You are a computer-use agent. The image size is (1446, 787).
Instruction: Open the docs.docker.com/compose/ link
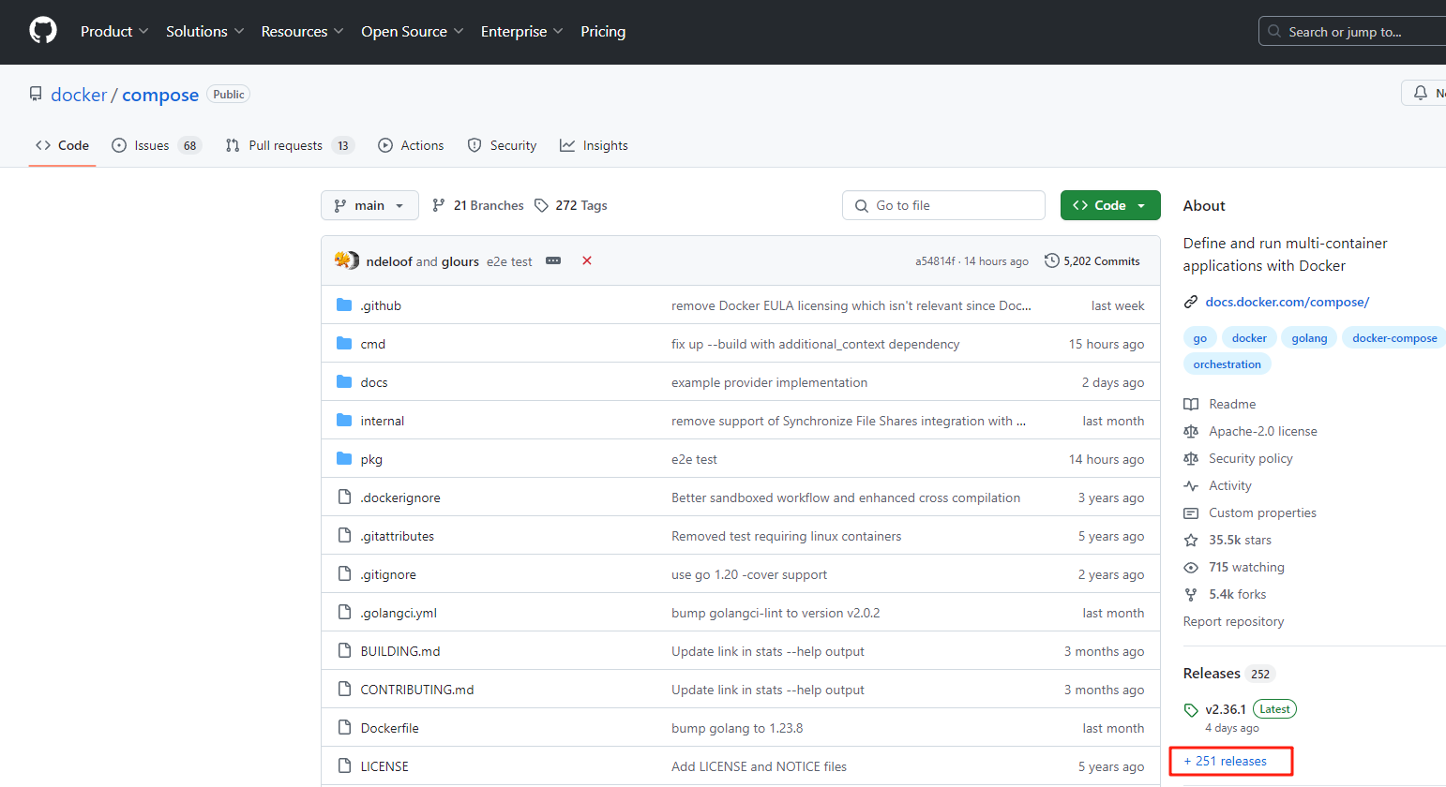(x=1288, y=302)
